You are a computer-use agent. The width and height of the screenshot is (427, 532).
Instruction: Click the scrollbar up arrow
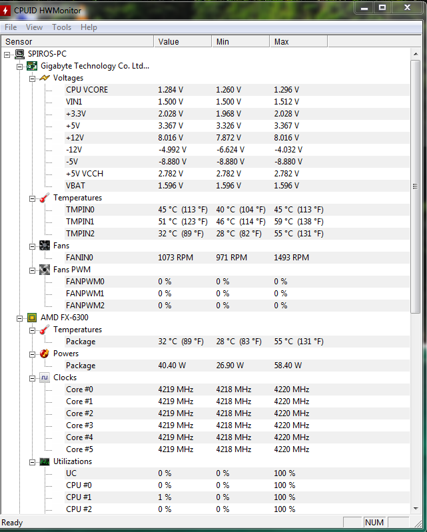point(416,54)
